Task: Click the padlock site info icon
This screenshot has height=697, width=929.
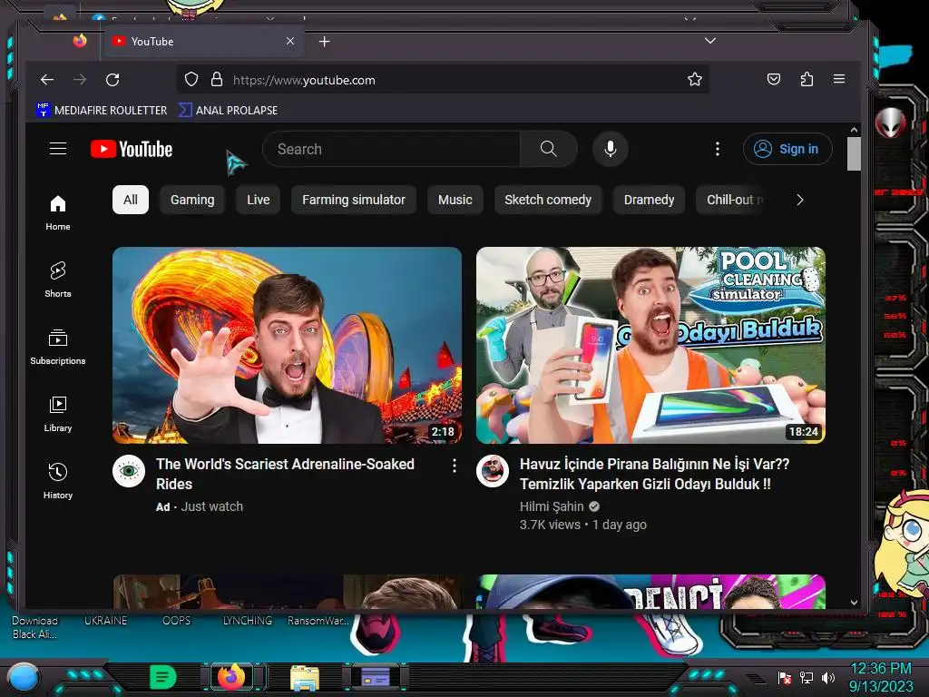Action: click(217, 80)
